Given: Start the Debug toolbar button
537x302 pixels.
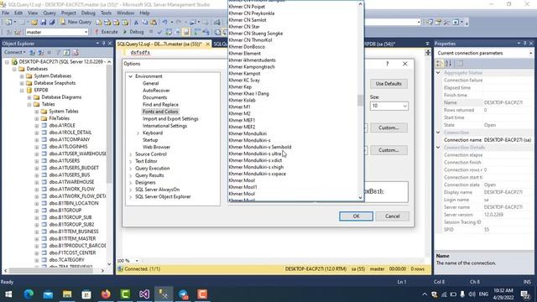Looking at the screenshot, I should (x=133, y=32).
